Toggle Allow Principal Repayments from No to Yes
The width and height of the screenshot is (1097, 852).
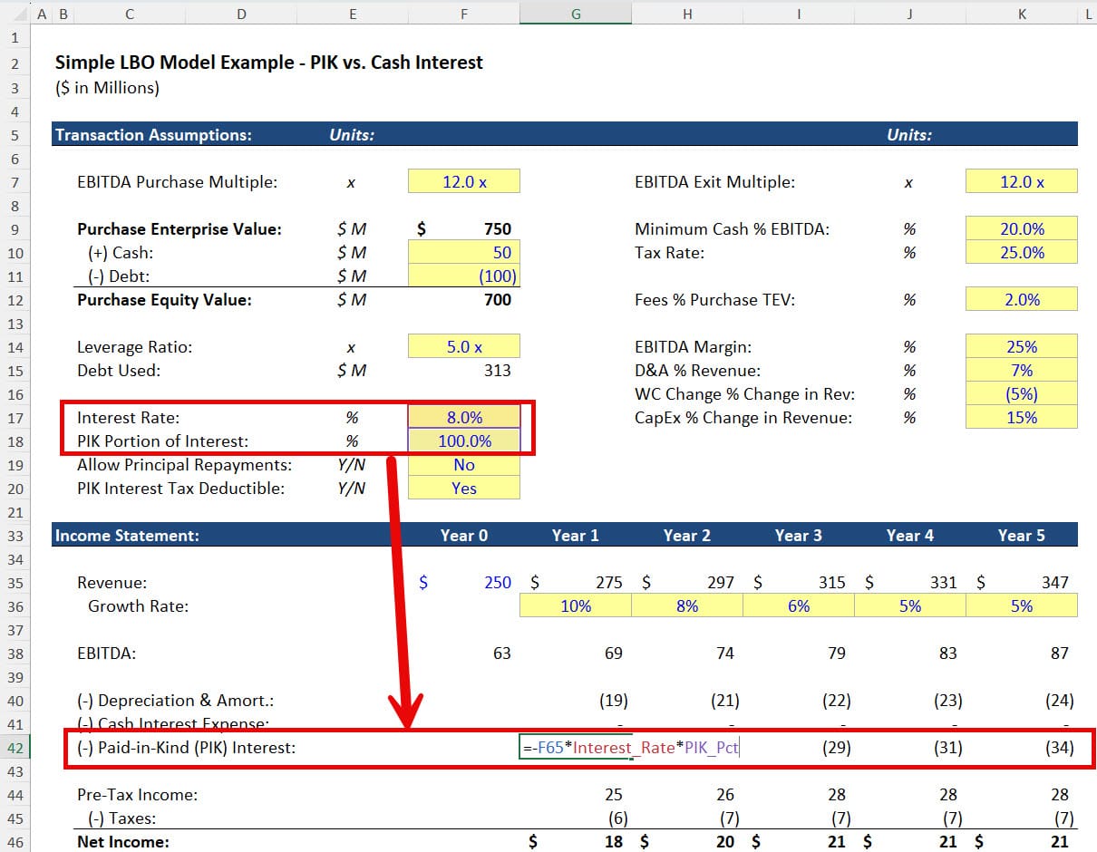(463, 465)
